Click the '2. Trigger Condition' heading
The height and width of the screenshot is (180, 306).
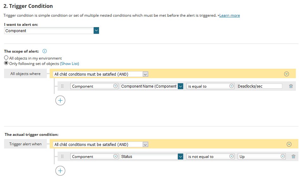pyautogui.click(x=28, y=6)
